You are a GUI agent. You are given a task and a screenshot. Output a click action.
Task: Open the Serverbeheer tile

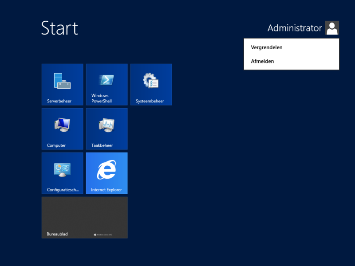pos(62,84)
